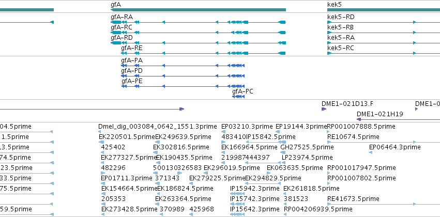Click RE41673.5prime EST label
The height and width of the screenshot is (217, 440).
coord(353,199)
